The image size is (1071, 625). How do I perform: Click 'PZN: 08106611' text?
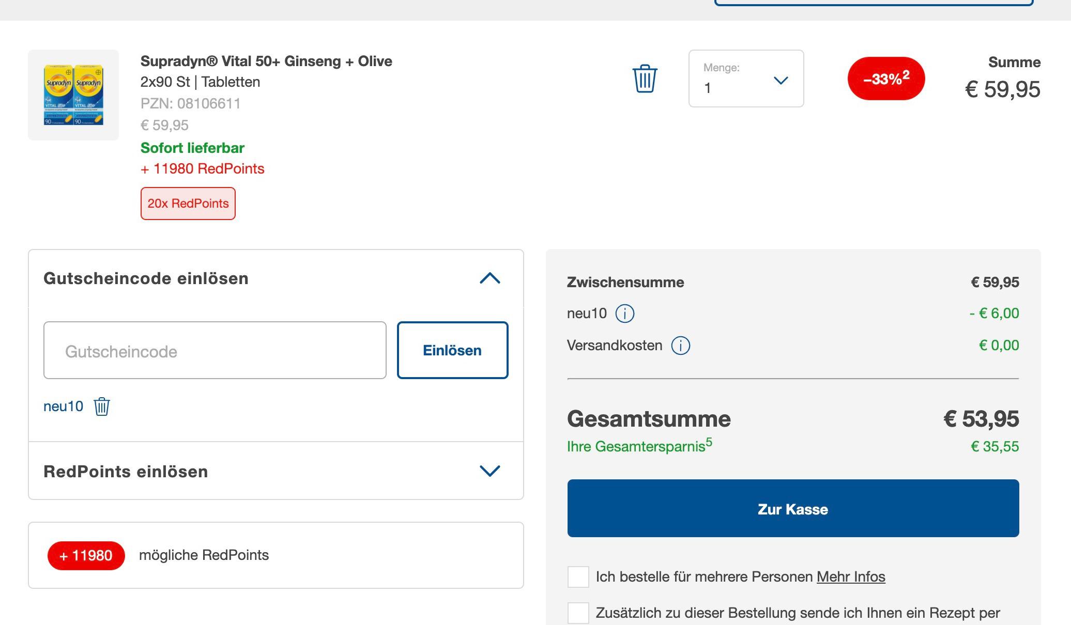pyautogui.click(x=191, y=104)
